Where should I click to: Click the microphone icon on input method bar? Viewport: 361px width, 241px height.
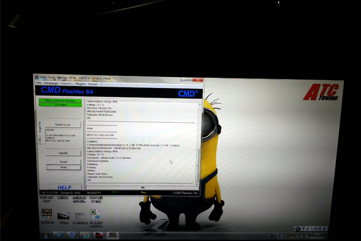coord(320,229)
